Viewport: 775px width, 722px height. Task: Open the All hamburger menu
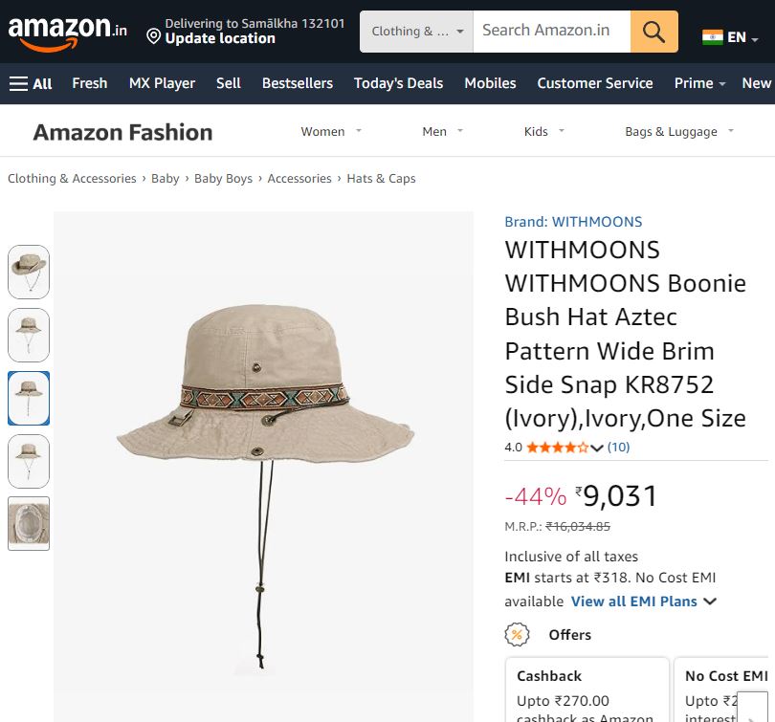[x=31, y=83]
